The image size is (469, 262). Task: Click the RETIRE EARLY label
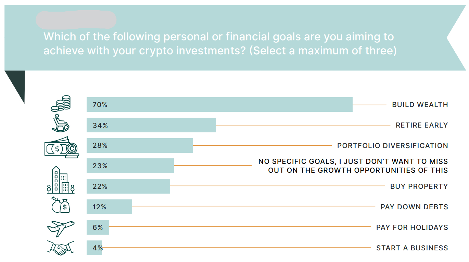[422, 125]
